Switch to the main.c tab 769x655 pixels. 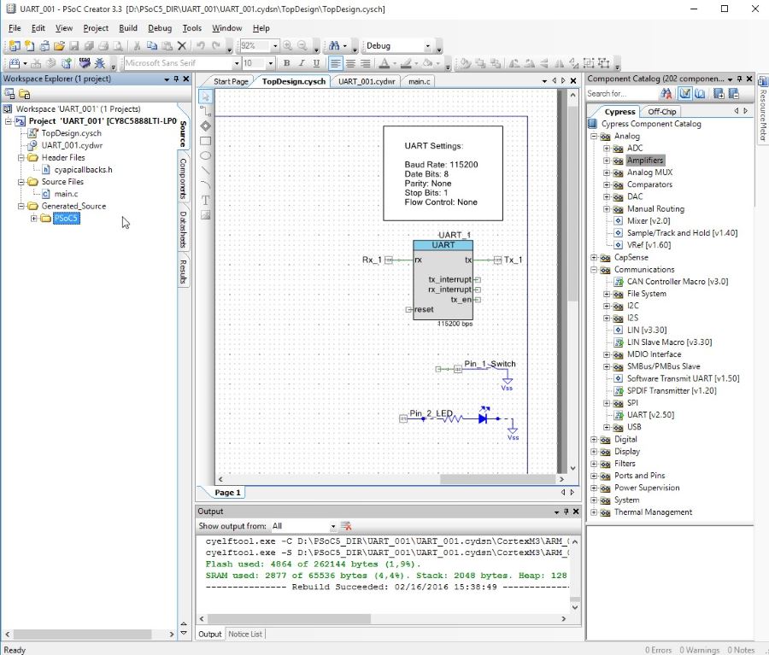click(x=419, y=81)
